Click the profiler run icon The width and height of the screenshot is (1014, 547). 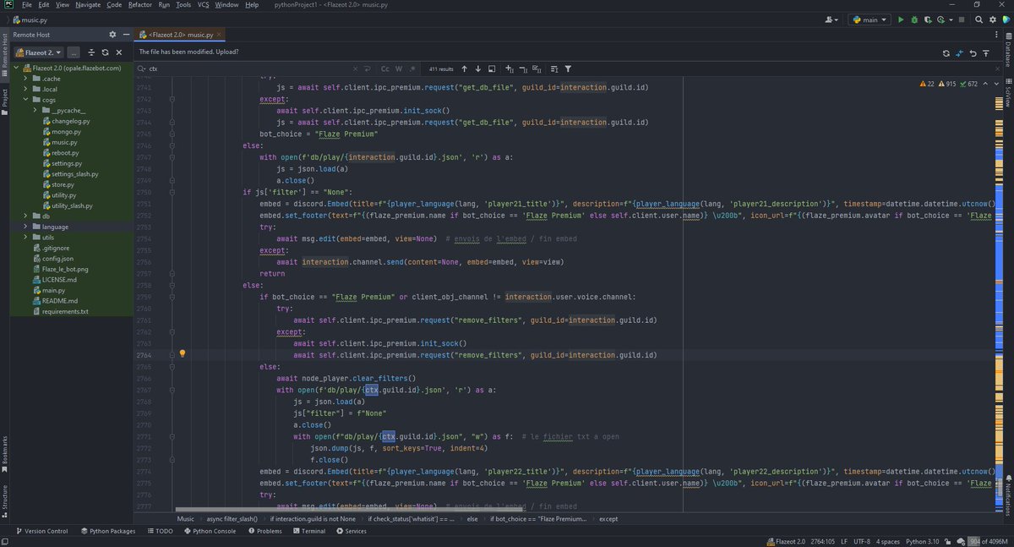coord(942,19)
